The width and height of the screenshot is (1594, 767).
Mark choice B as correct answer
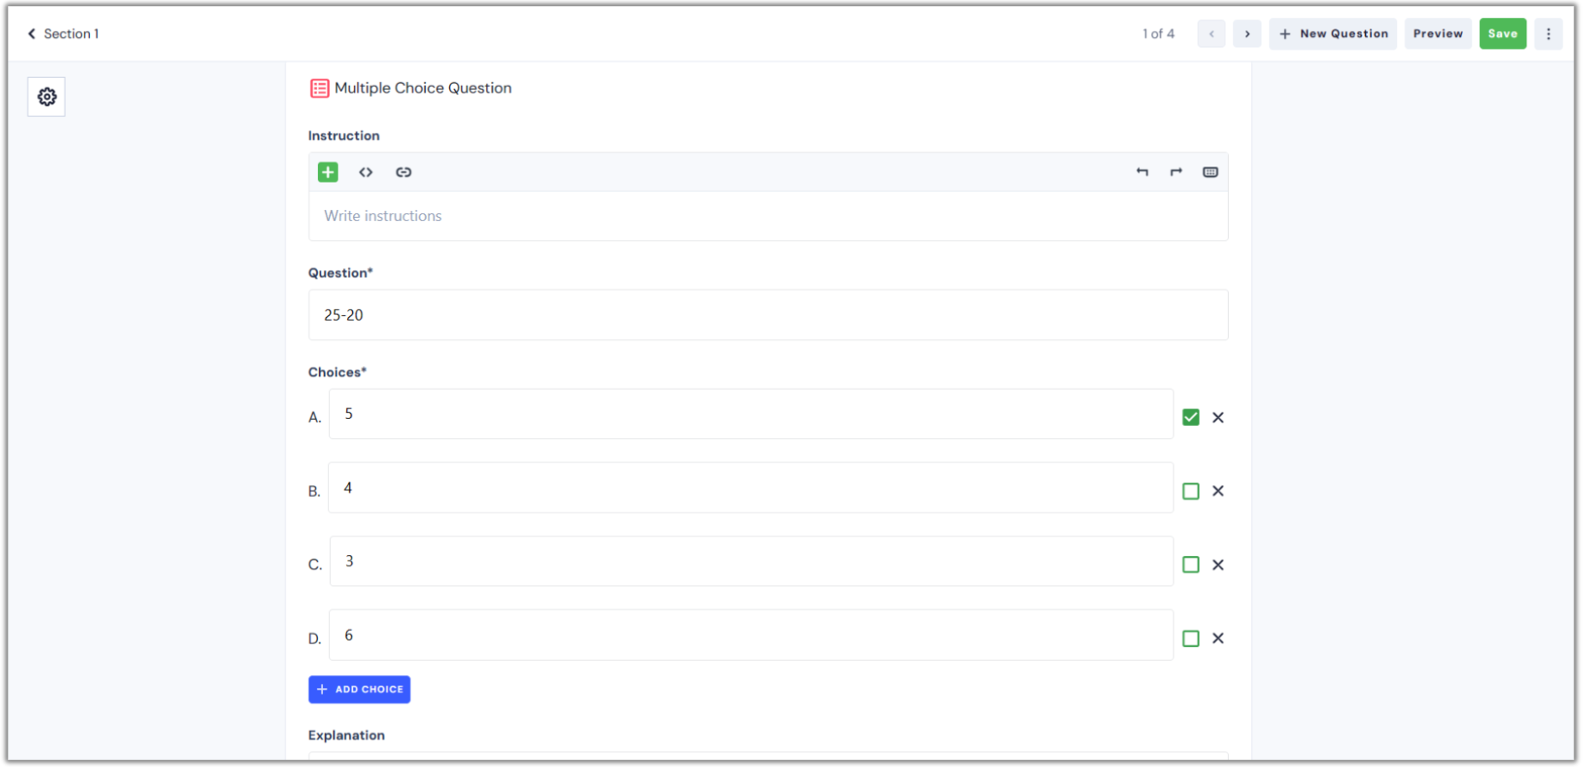click(x=1190, y=491)
